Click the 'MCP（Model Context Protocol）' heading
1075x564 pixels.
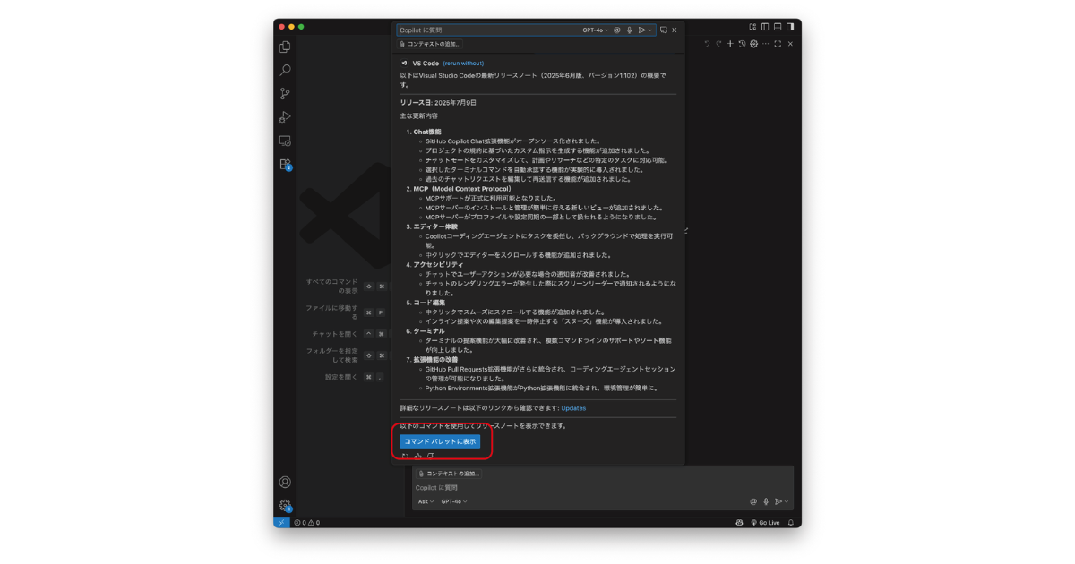tap(462, 189)
